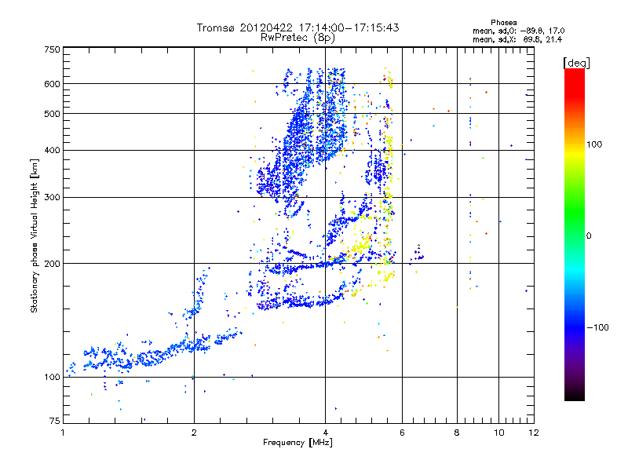The width and height of the screenshot is (628, 471).
Task: Click the colorbar tick label '0'
Action: [x=589, y=236]
